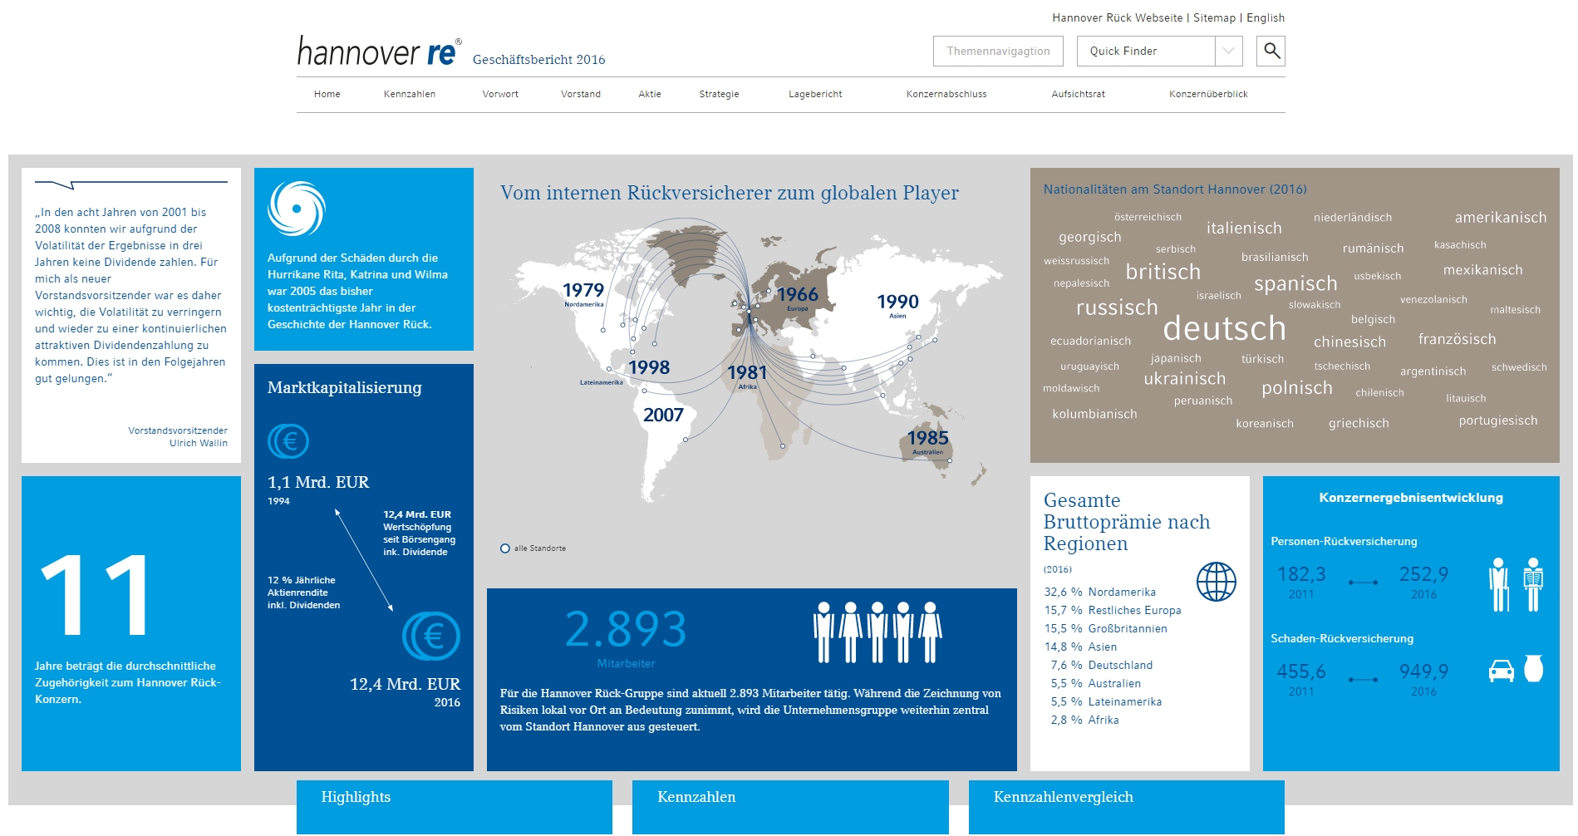The image size is (1578, 836).
Task: Click the large euro coin icon above 12,4 Mrd. EUR
Action: pyautogui.click(x=431, y=637)
